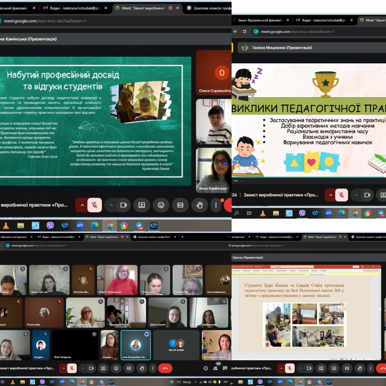Select Марта Чупровська's video tile
This screenshot has height=386, width=386.
click(x=117, y=280)
